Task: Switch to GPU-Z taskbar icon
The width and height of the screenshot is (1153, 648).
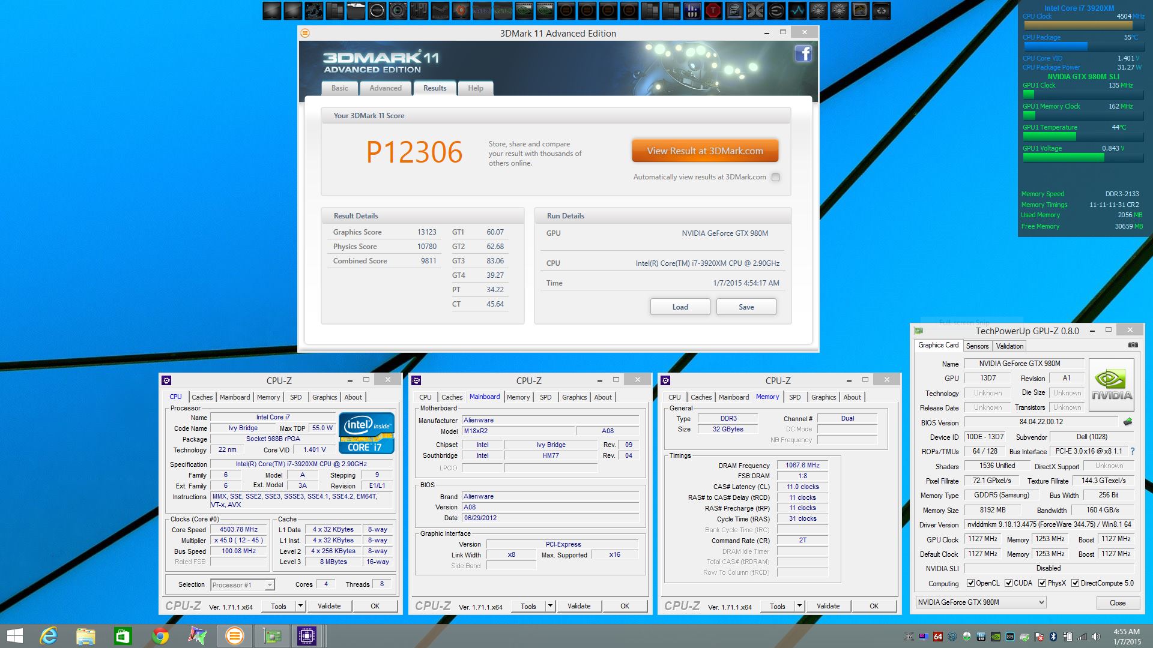Action: (x=271, y=636)
